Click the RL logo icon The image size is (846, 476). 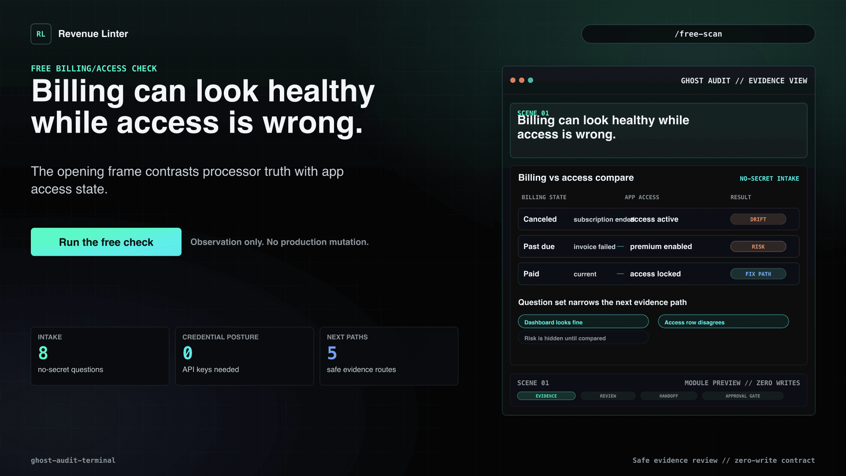[x=41, y=34]
